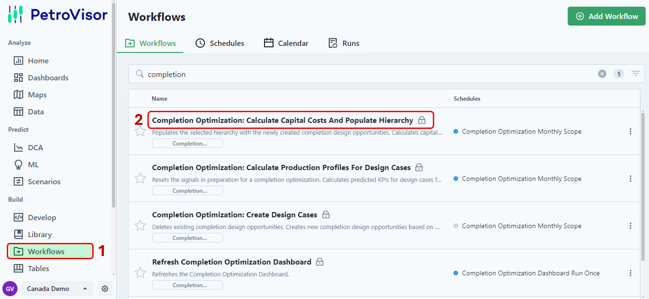649x299 pixels.
Task: Open the search filter options icon
Action: pyautogui.click(x=636, y=74)
